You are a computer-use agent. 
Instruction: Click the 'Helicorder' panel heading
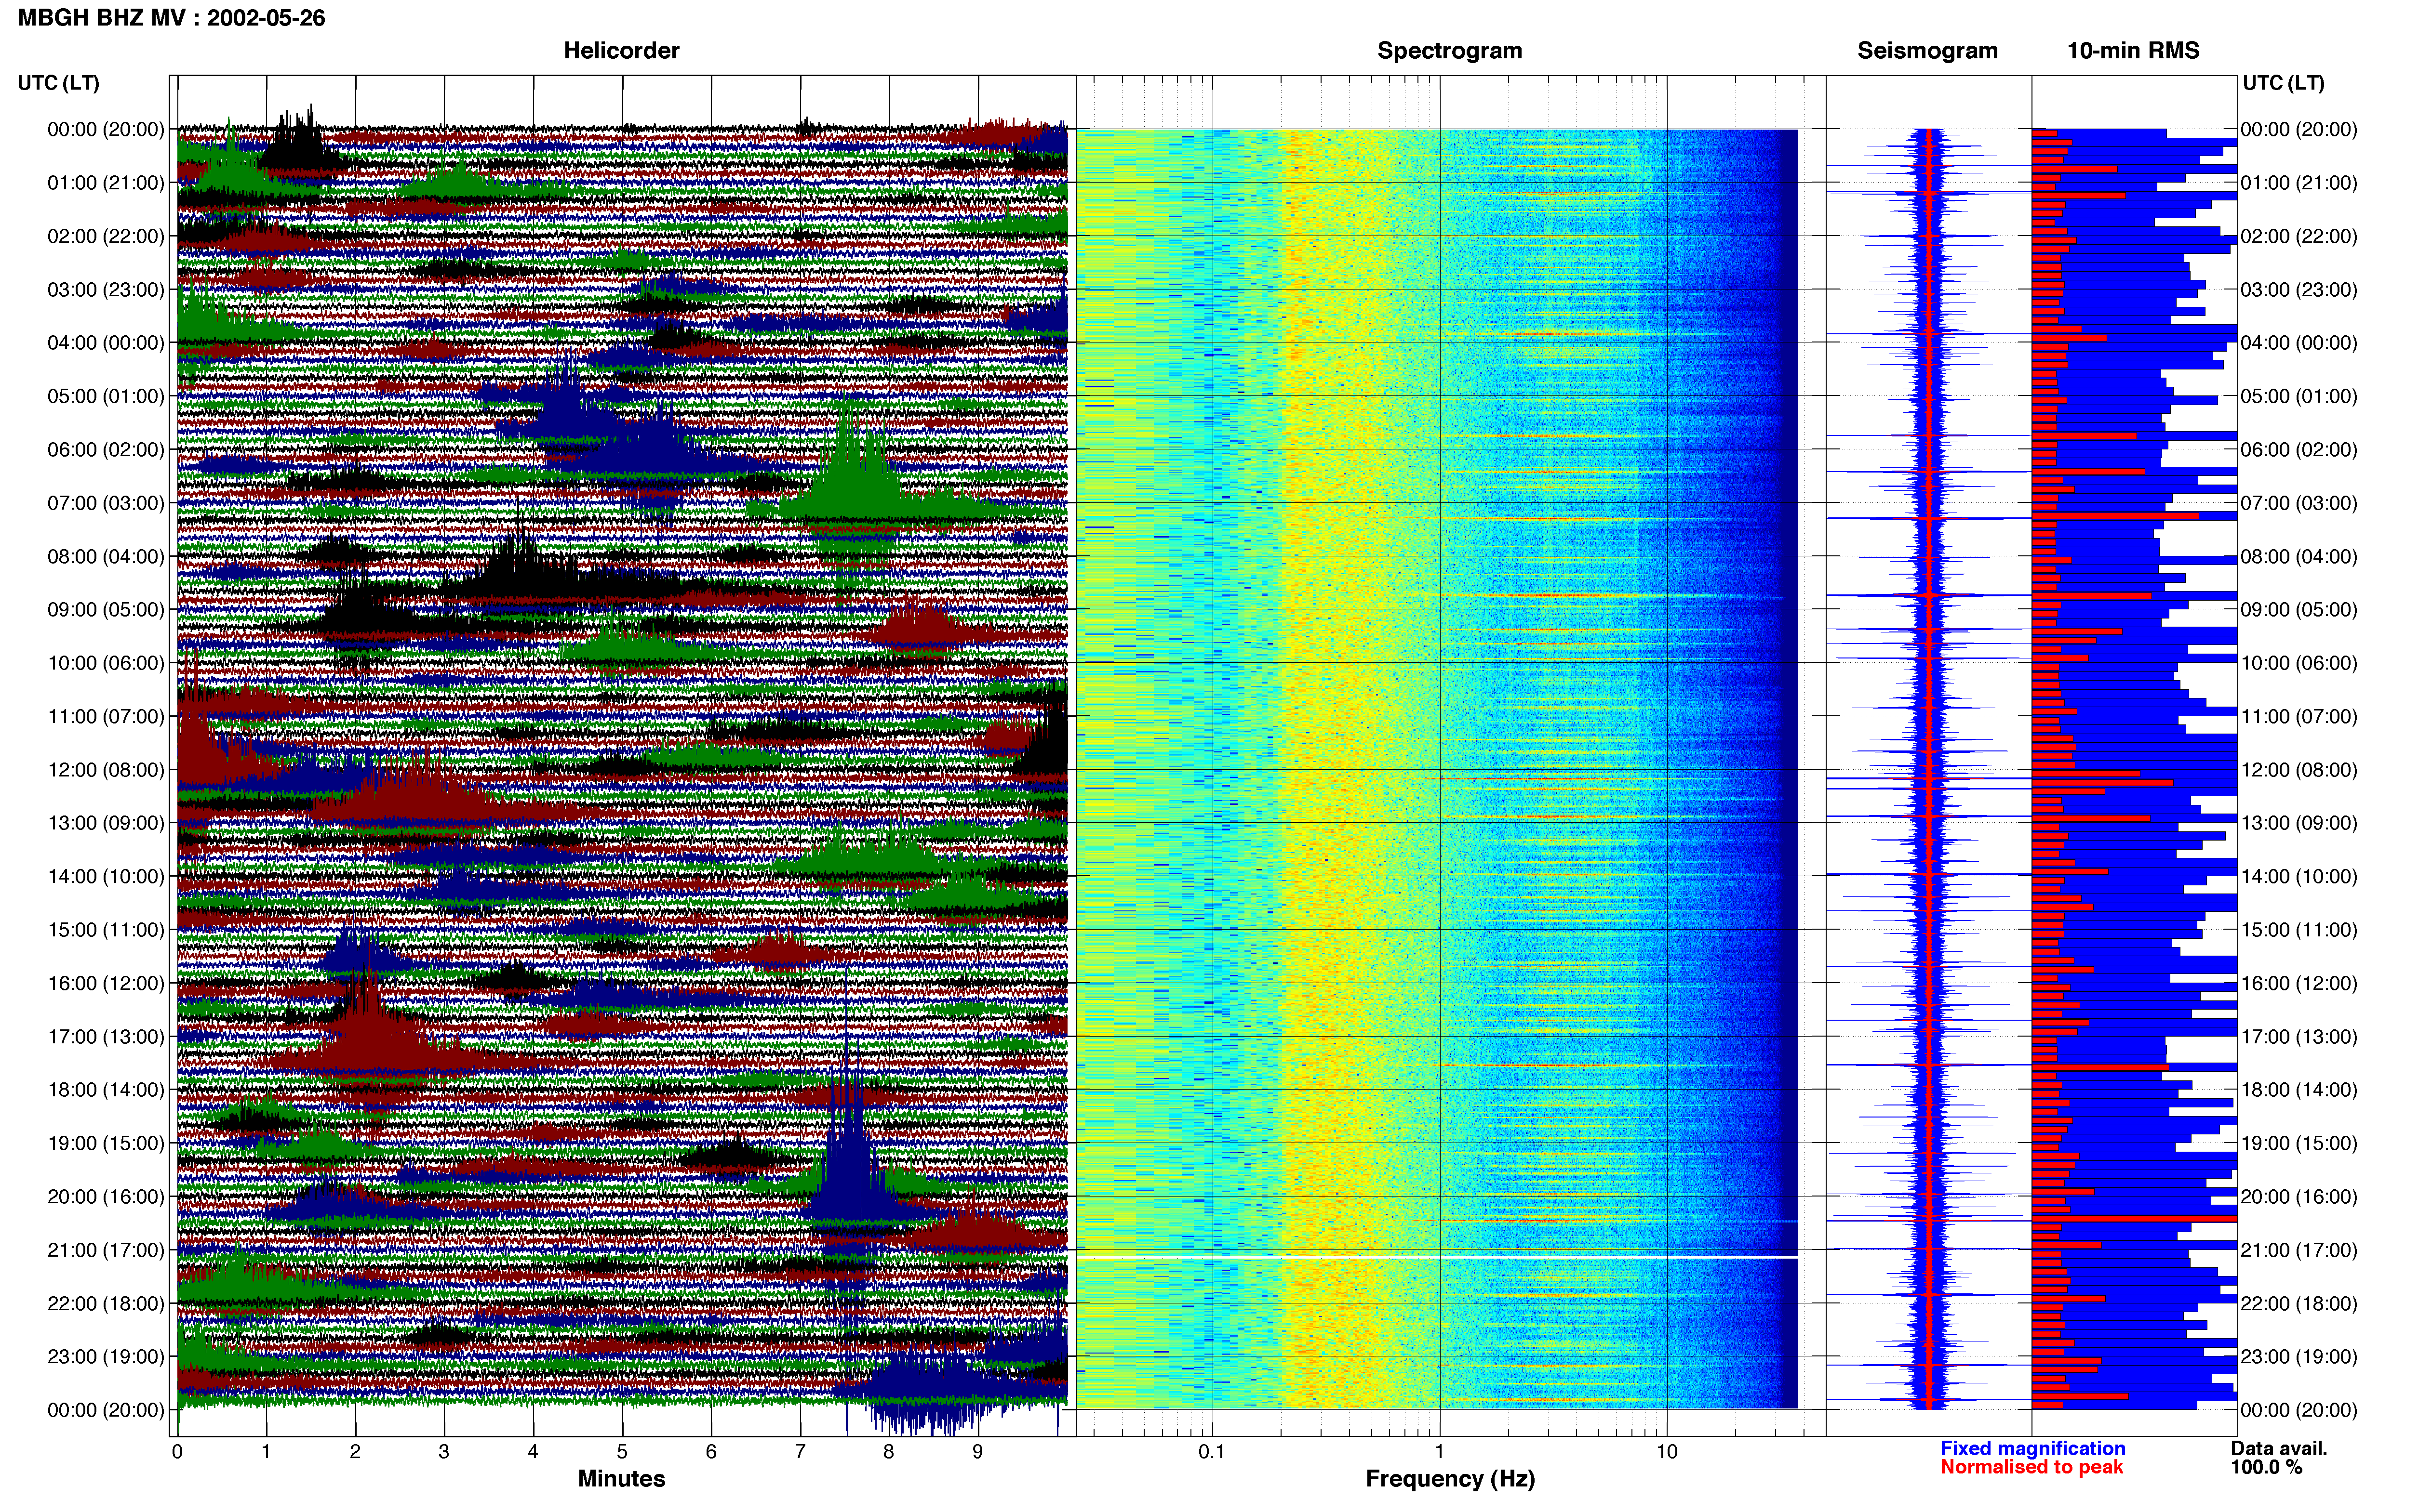(x=621, y=51)
